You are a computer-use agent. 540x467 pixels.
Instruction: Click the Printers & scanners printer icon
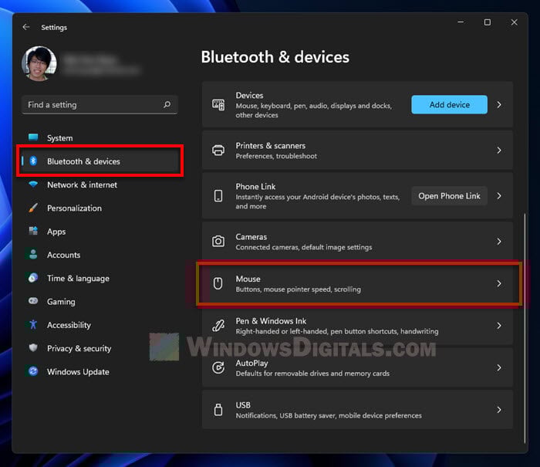[218, 151]
